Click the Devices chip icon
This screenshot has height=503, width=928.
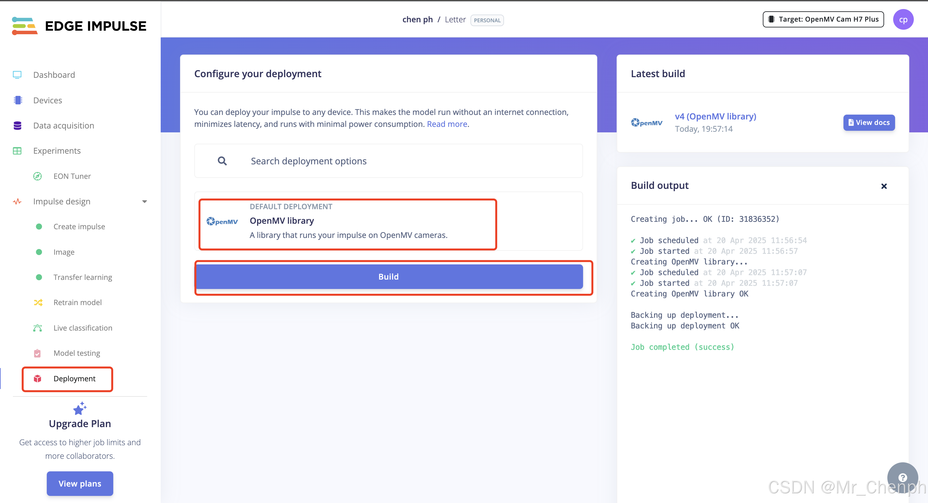pos(17,100)
